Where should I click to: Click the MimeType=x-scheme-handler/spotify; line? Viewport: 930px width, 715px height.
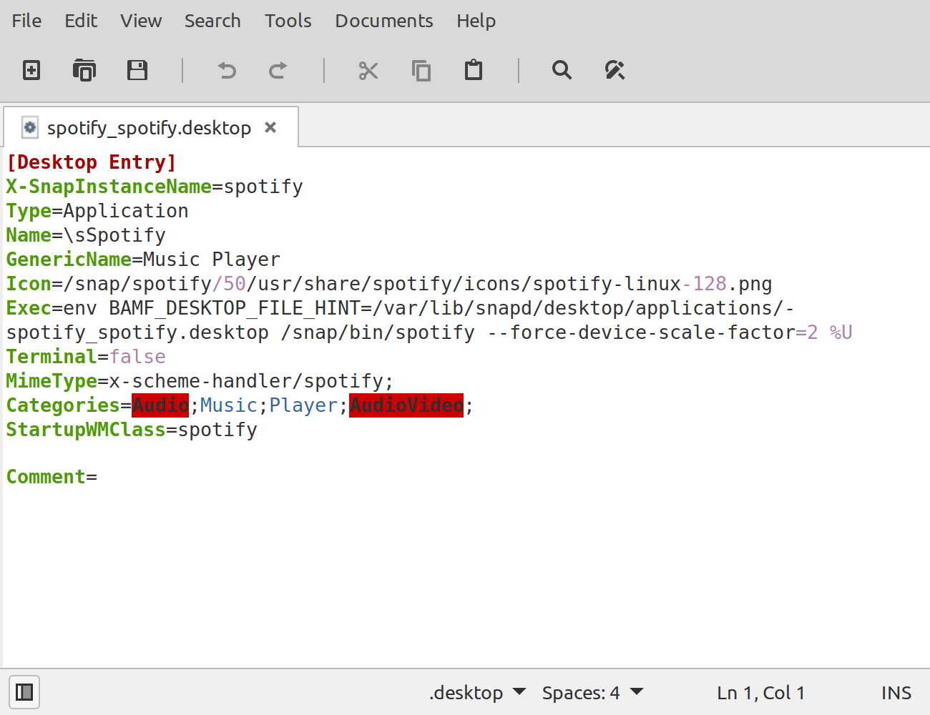click(200, 381)
